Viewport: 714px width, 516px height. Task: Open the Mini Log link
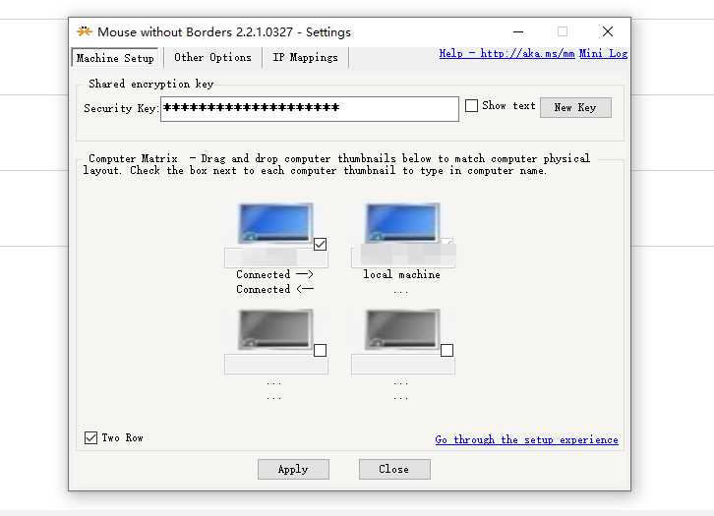pyautogui.click(x=603, y=54)
